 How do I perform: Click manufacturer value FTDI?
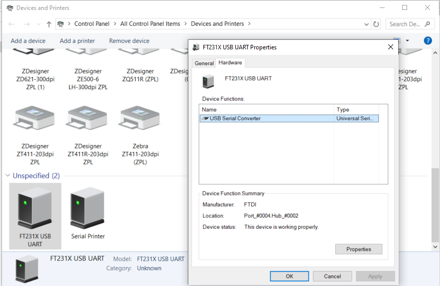250,204
